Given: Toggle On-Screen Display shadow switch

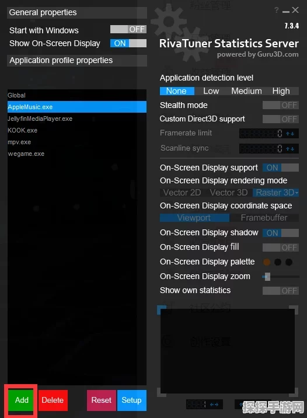Looking at the screenshot, I should 281,233.
